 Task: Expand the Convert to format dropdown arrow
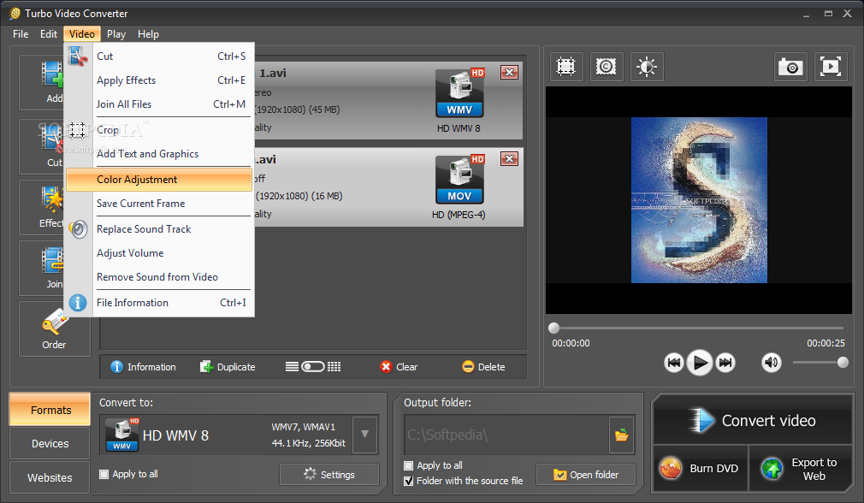[x=364, y=435]
